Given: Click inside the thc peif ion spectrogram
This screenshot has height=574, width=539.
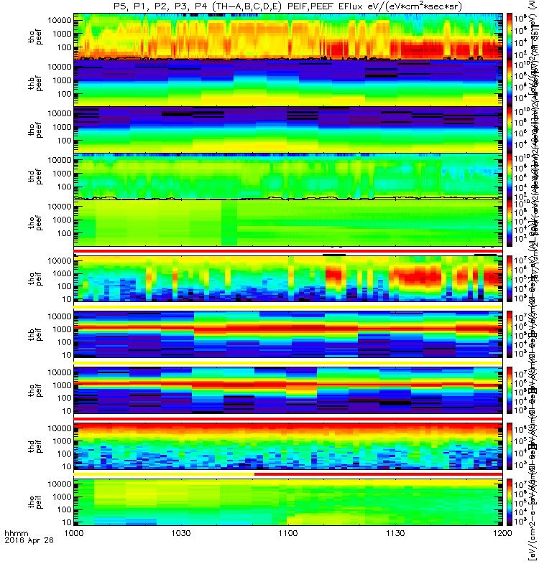Looking at the screenshot, I should (288, 390).
